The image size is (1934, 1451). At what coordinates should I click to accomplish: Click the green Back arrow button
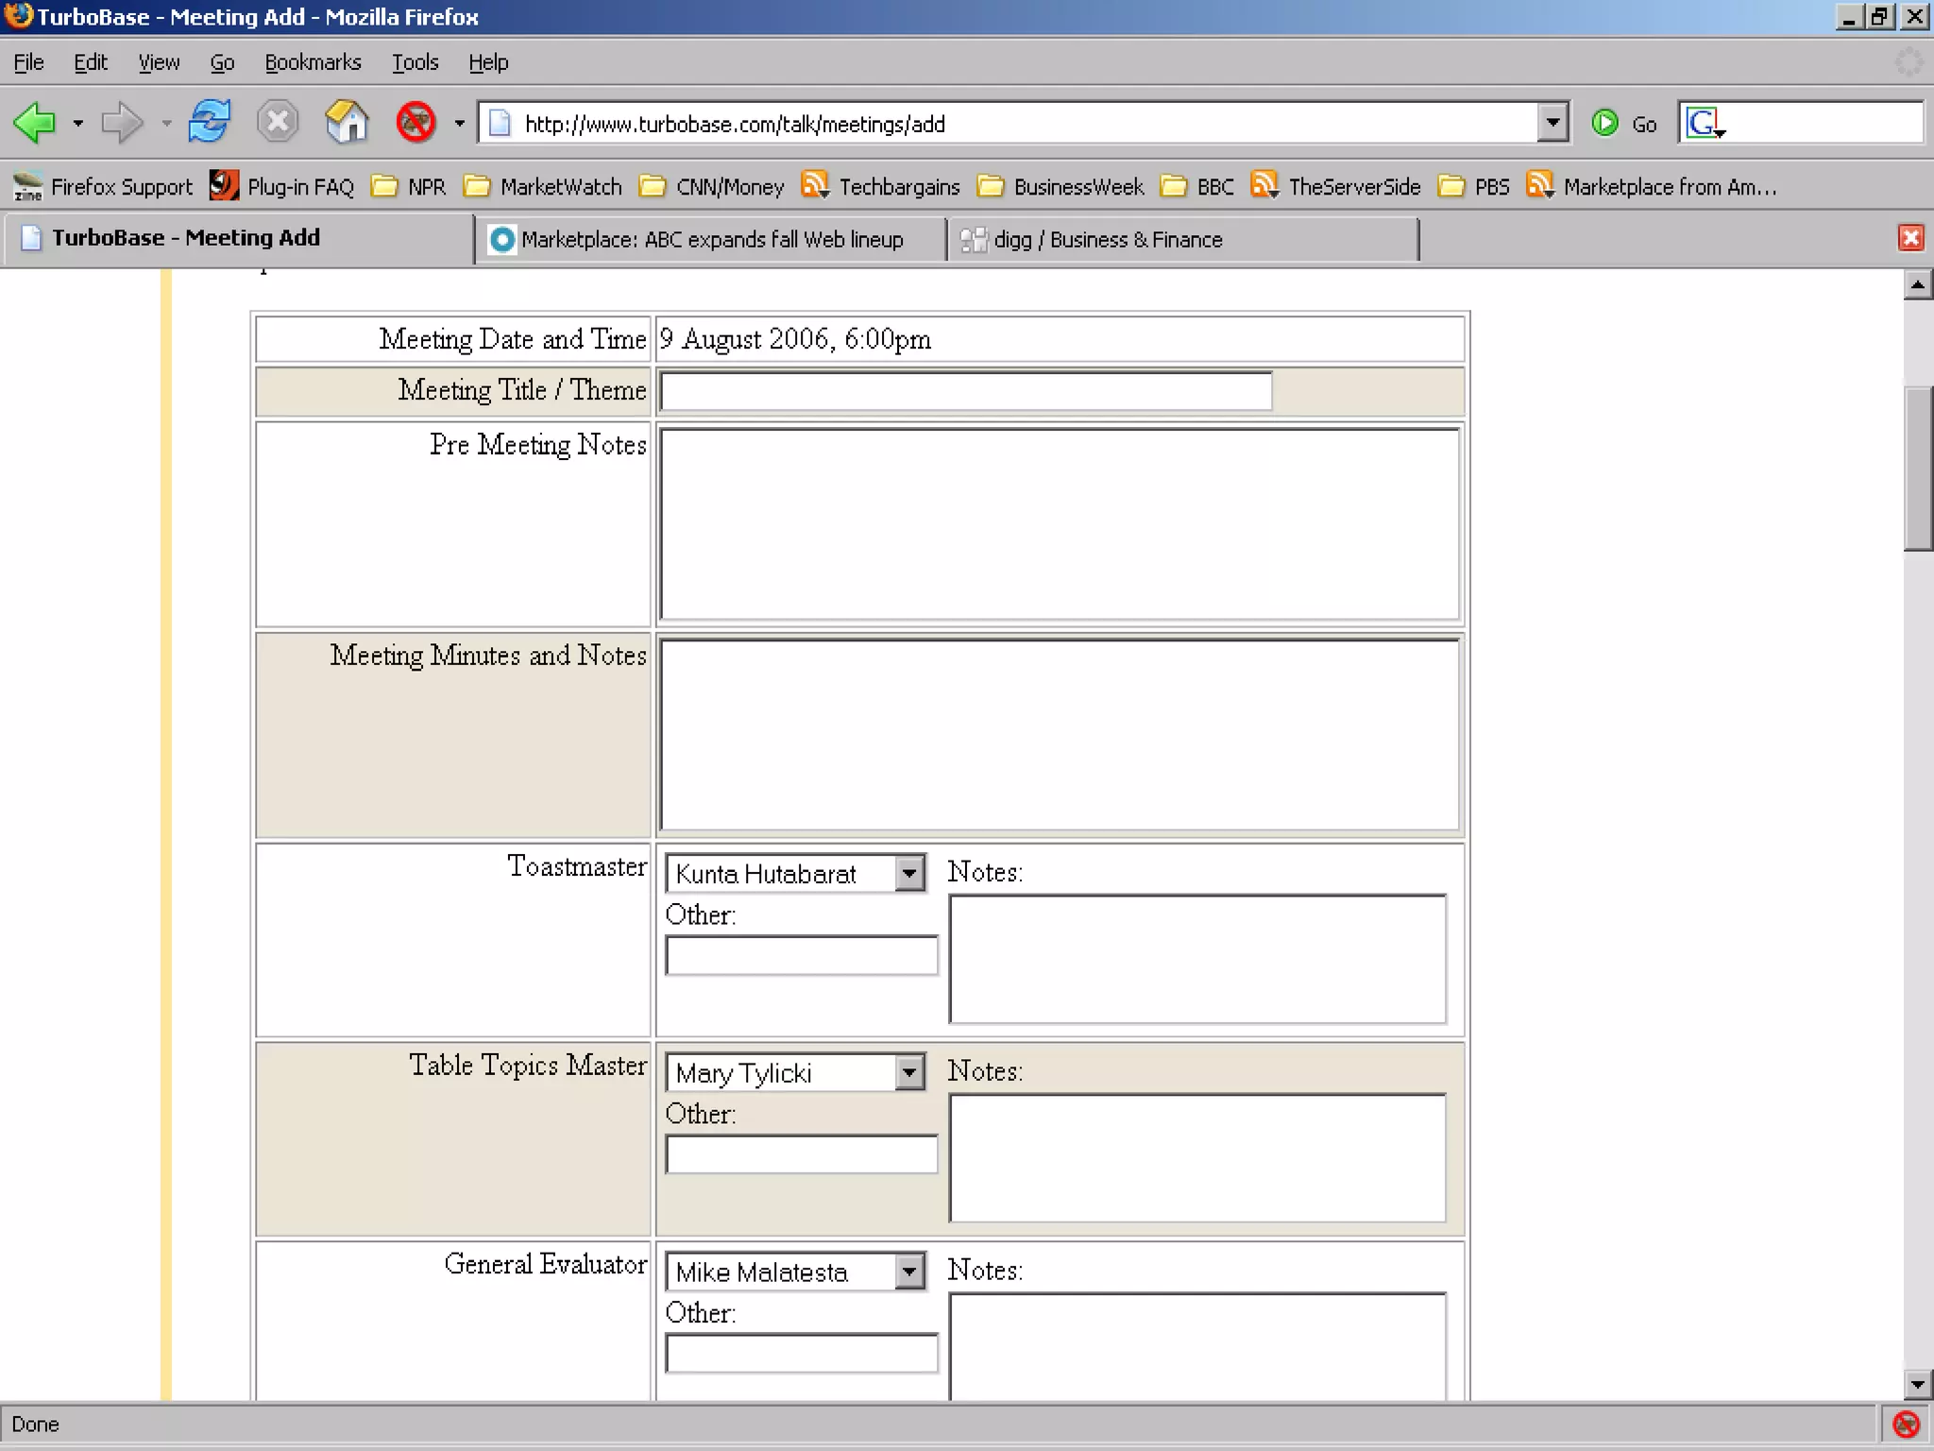(x=35, y=123)
